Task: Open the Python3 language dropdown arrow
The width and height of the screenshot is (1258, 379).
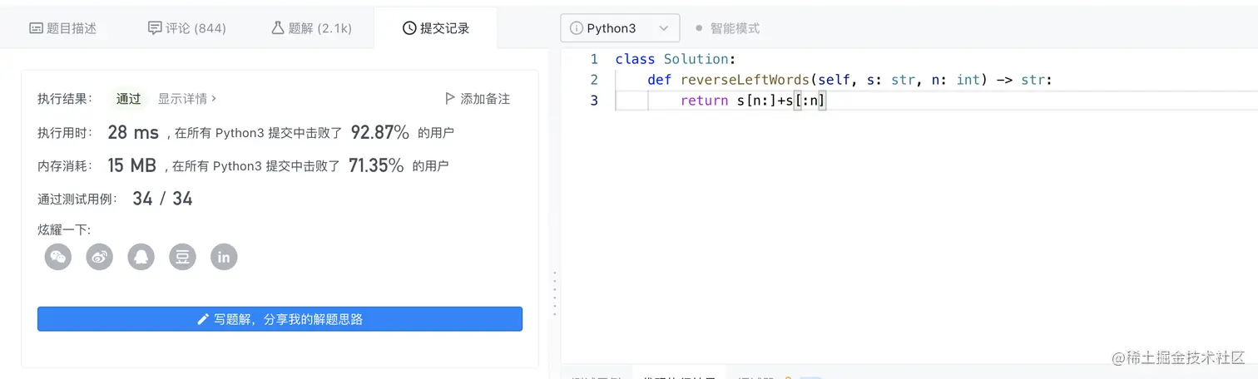Action: (663, 28)
